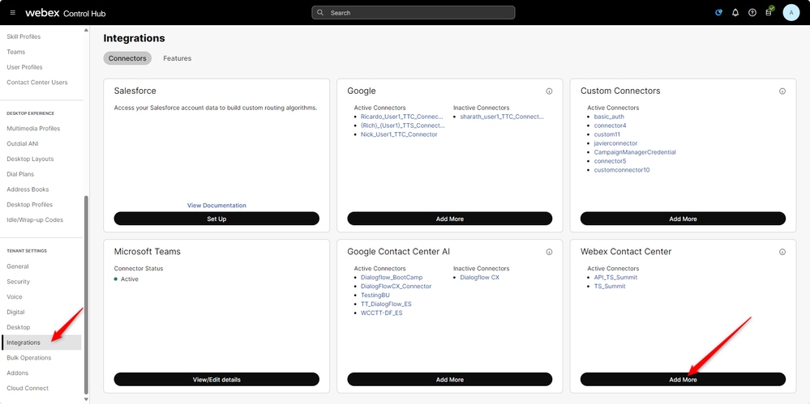Open Teams in the sidebar

16,52
